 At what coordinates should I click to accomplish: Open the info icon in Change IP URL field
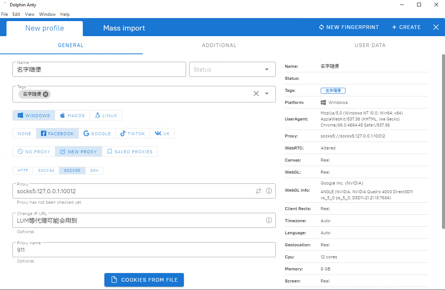tap(269, 220)
